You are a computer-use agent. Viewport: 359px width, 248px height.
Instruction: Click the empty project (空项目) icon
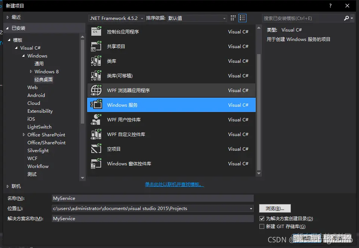pos(96,149)
